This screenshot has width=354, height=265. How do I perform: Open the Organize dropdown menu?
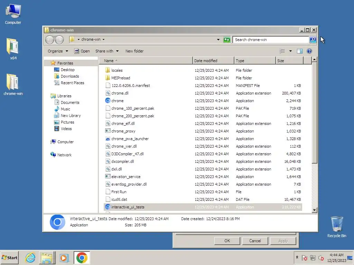(x=58, y=51)
